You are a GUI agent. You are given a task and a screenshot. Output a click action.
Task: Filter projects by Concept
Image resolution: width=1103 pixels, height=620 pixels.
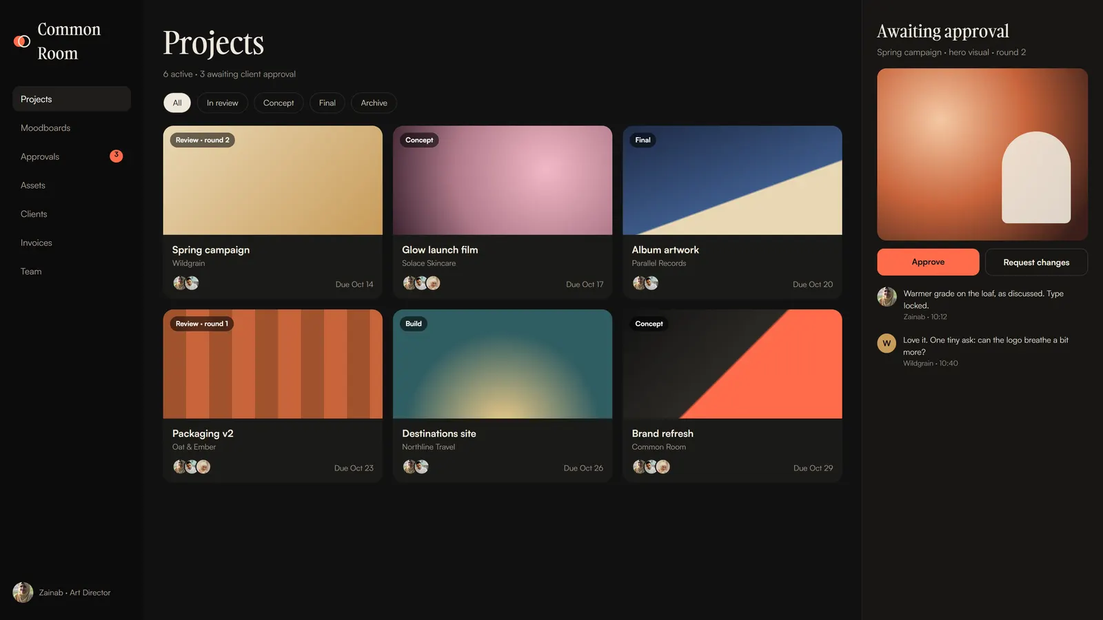[x=279, y=103]
